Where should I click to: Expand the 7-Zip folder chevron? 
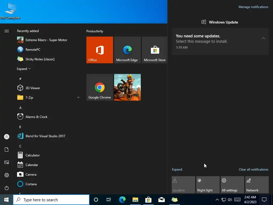coord(78,97)
